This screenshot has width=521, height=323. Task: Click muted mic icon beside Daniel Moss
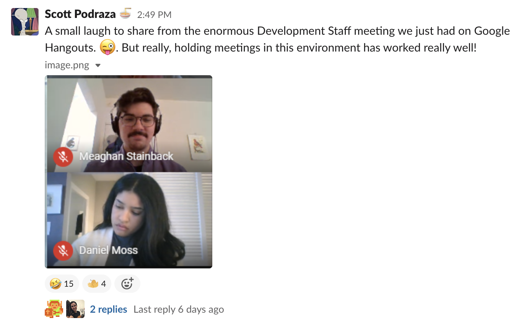(x=63, y=250)
